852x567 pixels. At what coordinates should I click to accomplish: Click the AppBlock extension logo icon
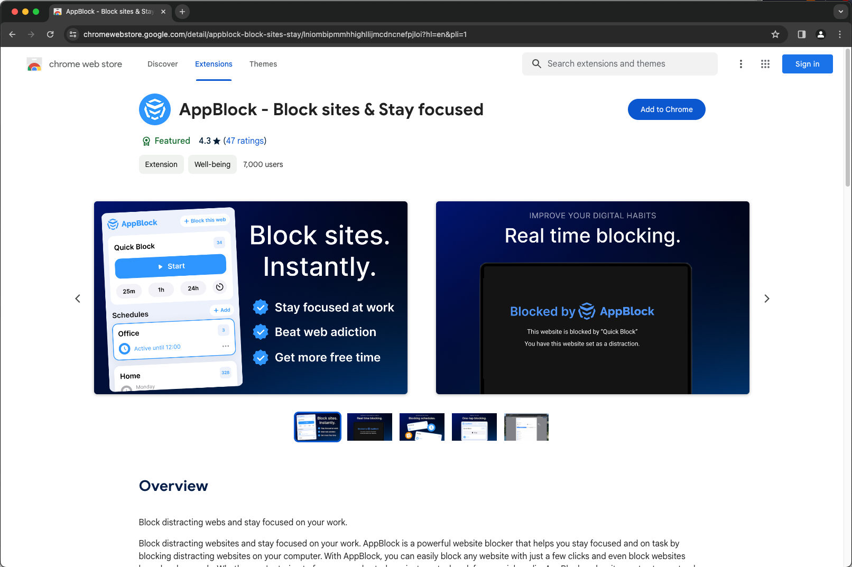154,109
